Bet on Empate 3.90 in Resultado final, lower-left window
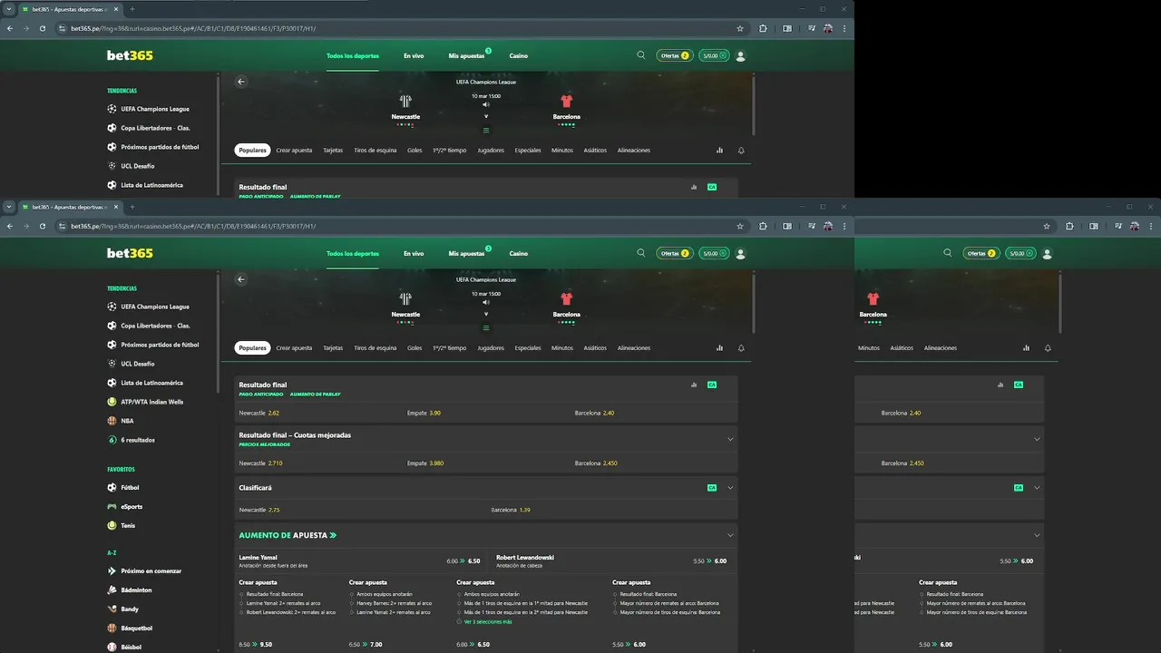Image resolution: width=1161 pixels, height=653 pixels. 424,413
